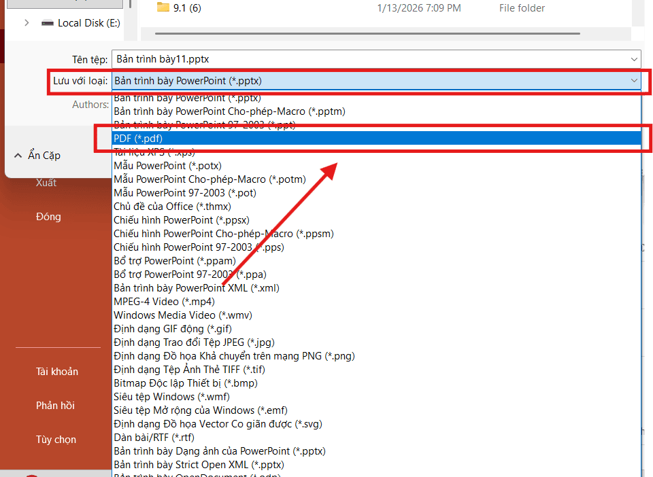Screen dimensions: 653x477
Task: Select PNG format (*.png) option
Action: click(x=376, y=356)
